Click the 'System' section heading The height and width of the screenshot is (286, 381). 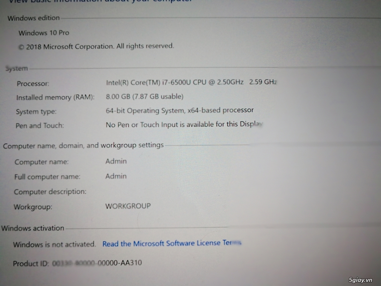pos(17,69)
